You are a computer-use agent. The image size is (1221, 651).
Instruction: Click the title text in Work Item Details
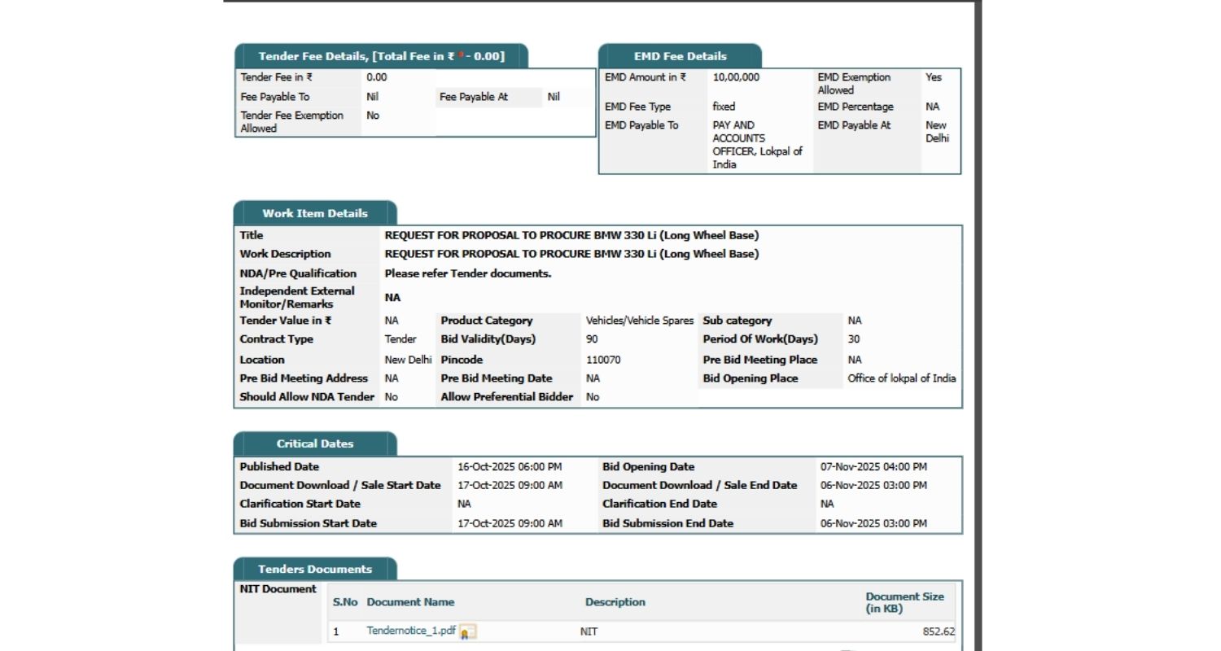tap(571, 235)
